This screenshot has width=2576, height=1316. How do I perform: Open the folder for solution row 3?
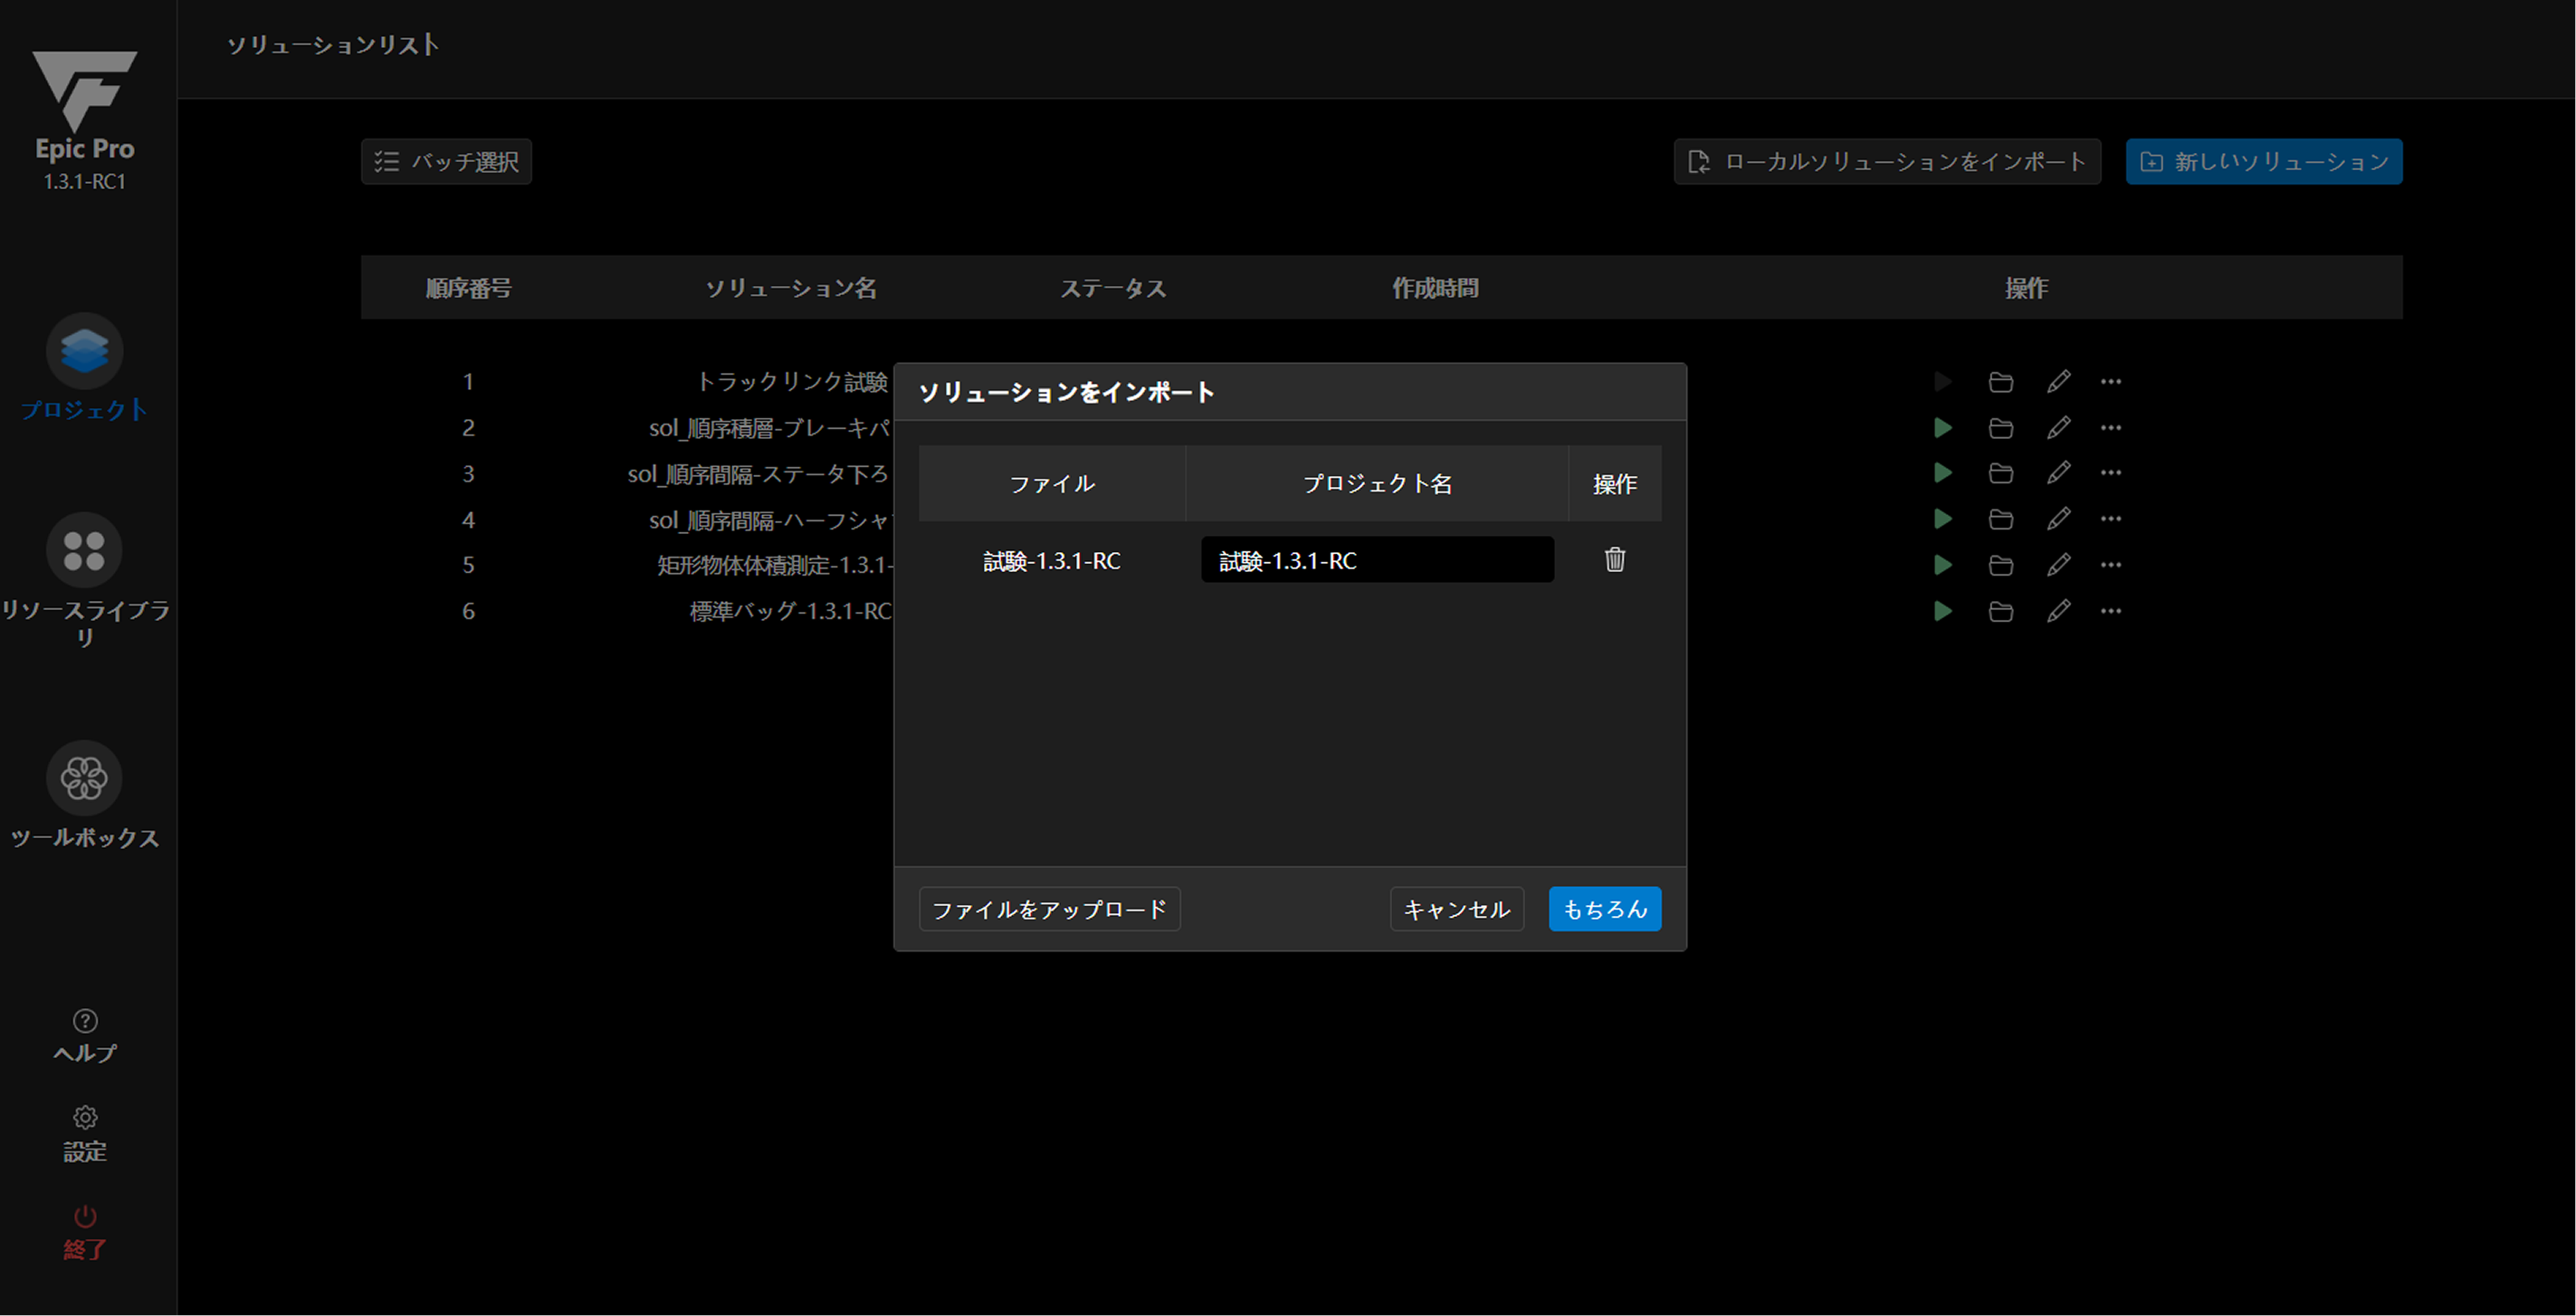[2000, 473]
